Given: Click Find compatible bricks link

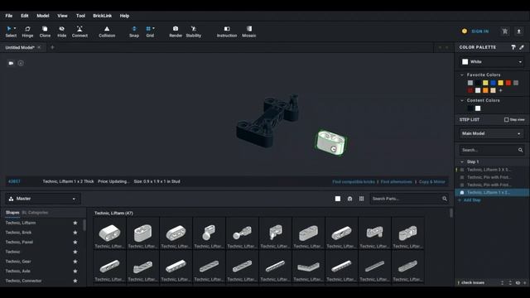Looking at the screenshot, I should (x=354, y=182).
